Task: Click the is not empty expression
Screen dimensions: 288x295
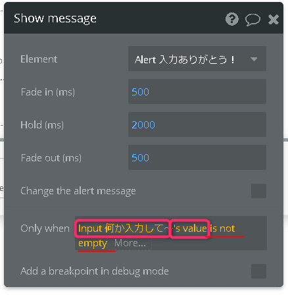Action: (222, 228)
